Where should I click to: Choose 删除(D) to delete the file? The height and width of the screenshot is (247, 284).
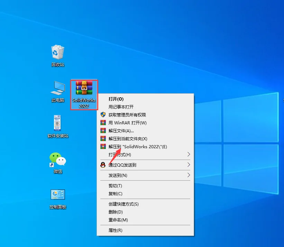click(x=145, y=212)
